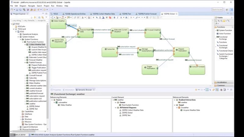This screenshot has width=244, height=137.
Task: Select Functional Chains tool in the Palette
Action: 225,51
